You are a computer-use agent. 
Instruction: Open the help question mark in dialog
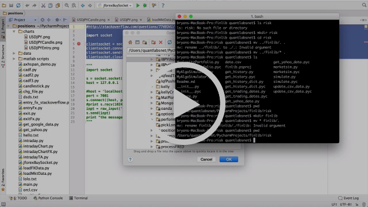click(x=131, y=159)
